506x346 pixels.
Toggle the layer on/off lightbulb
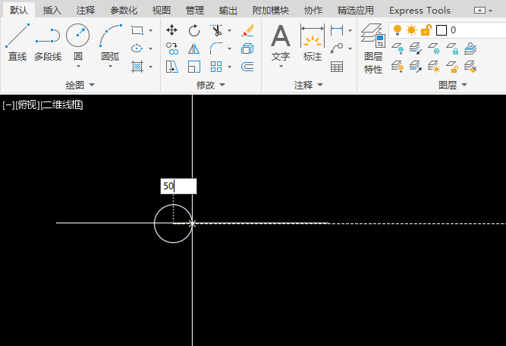coord(398,30)
